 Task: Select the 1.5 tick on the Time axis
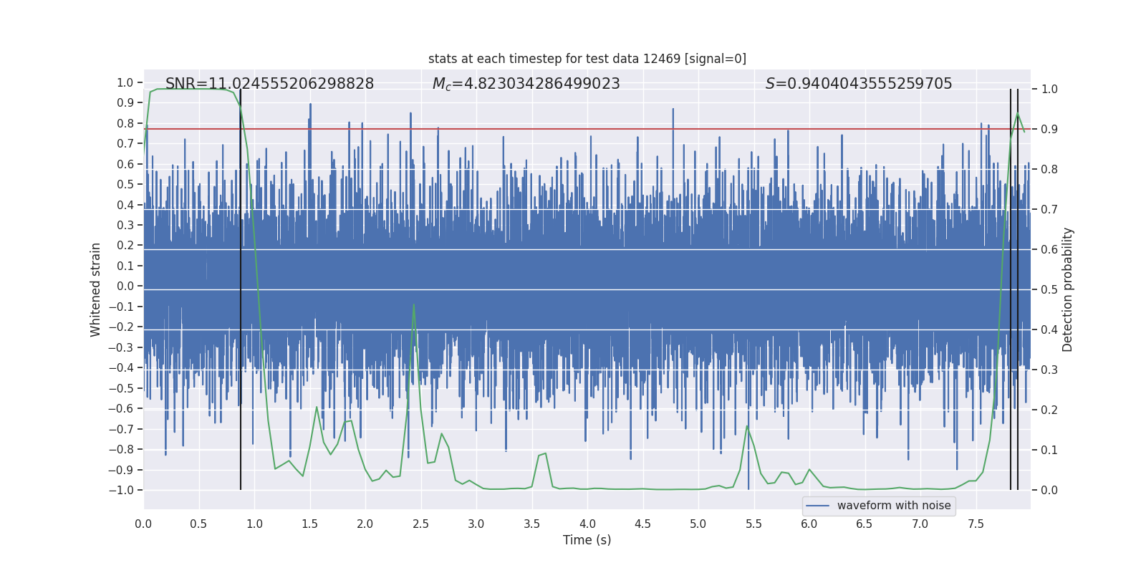[309, 524]
